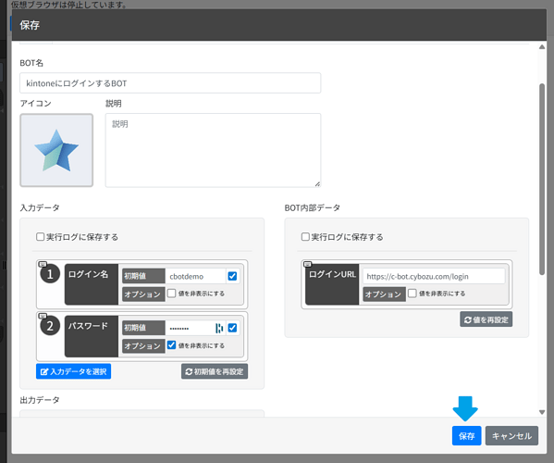
Task: Click the password manager icon in password field
Action: click(219, 328)
